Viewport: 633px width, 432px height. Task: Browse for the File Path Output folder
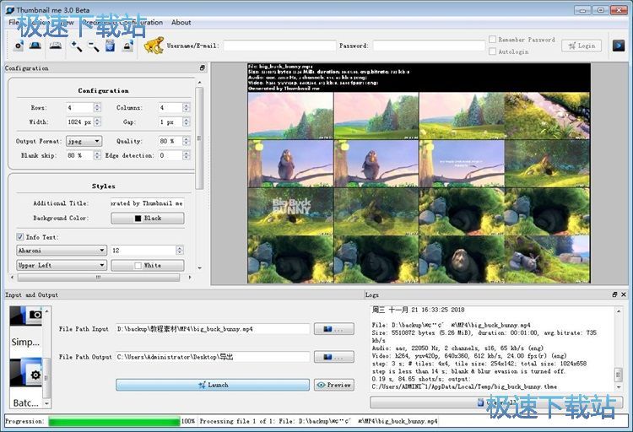click(x=334, y=357)
